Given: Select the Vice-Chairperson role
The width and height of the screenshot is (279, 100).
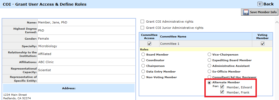Looking at the screenshot, I should (x=209, y=54).
